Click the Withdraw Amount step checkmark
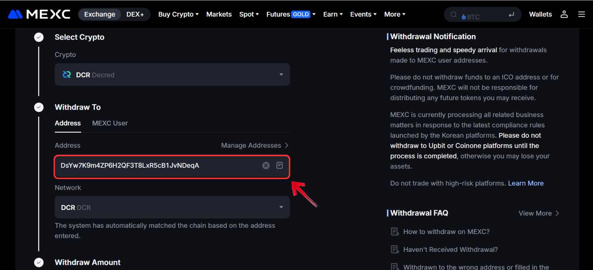The width and height of the screenshot is (593, 270). tap(39, 262)
